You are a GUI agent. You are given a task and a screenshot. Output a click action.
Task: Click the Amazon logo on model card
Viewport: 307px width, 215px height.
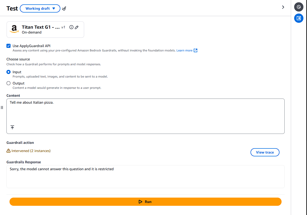tap(14, 29)
